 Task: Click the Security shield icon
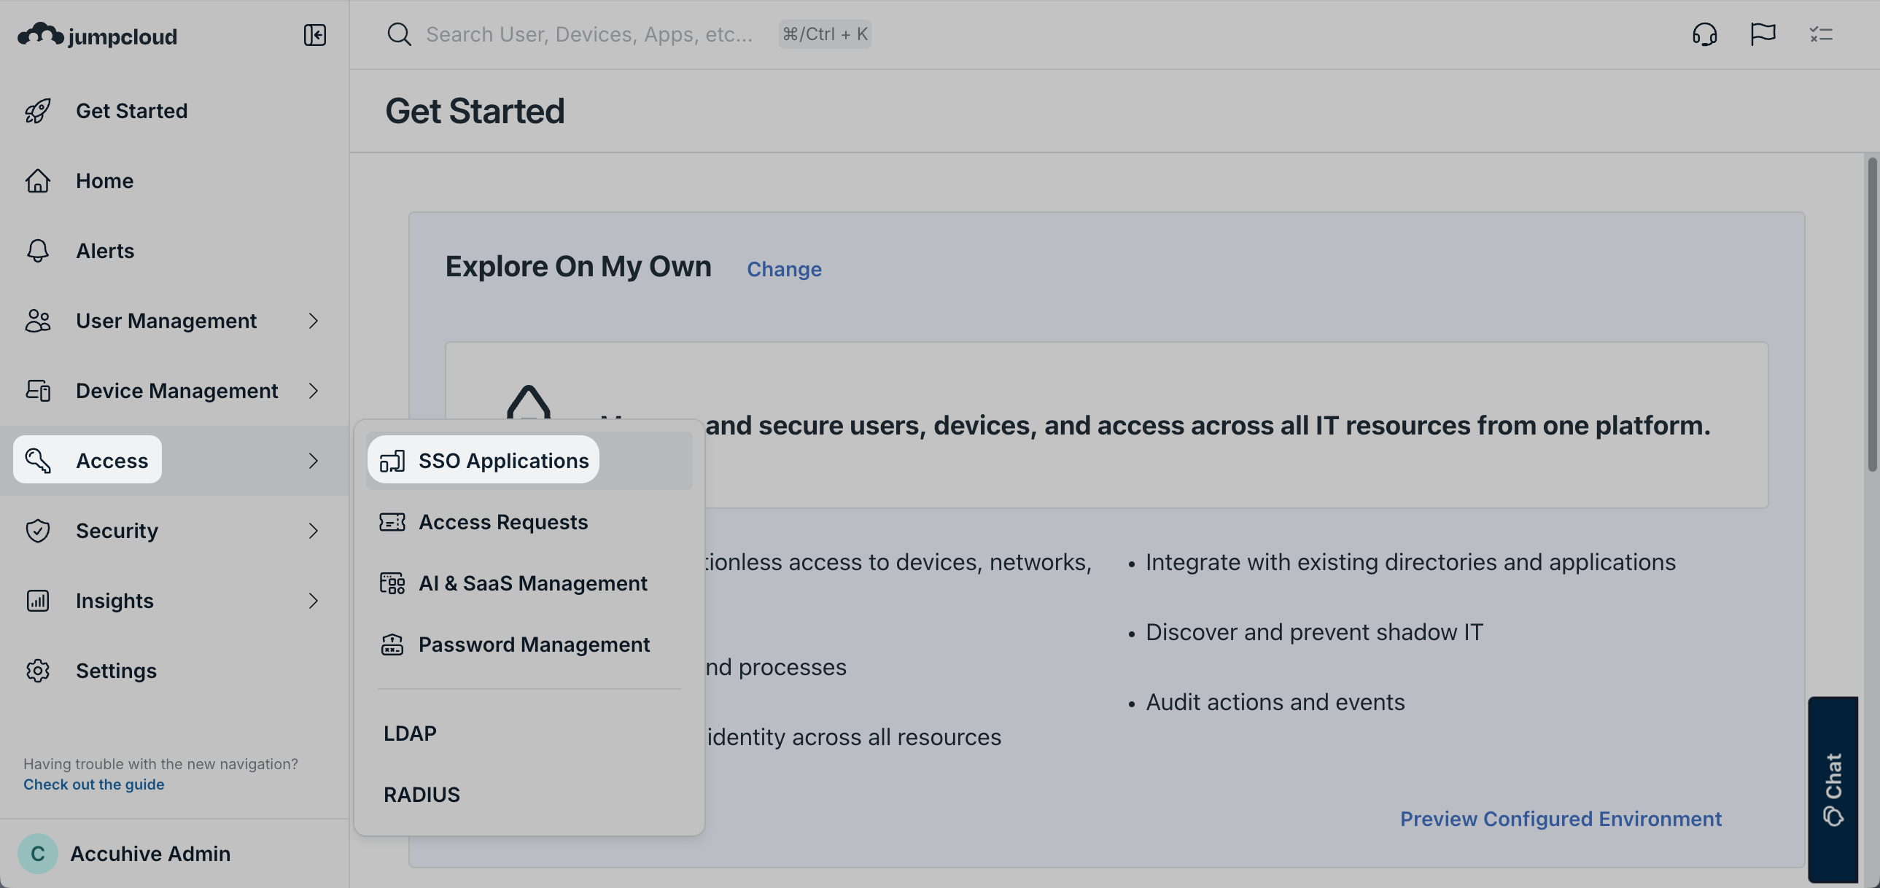[38, 531]
